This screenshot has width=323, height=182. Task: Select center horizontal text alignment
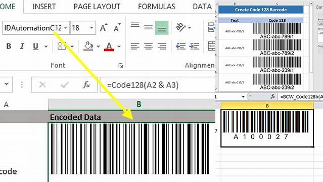click(x=148, y=46)
